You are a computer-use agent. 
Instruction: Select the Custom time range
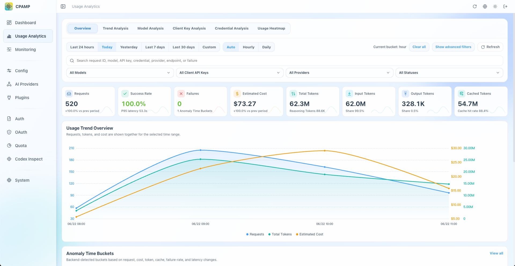pyautogui.click(x=209, y=47)
